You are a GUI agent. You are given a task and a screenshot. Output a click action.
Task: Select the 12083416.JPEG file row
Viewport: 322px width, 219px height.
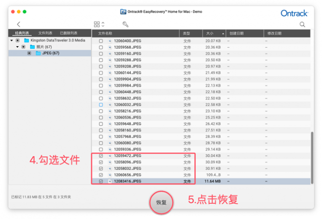[201, 181]
